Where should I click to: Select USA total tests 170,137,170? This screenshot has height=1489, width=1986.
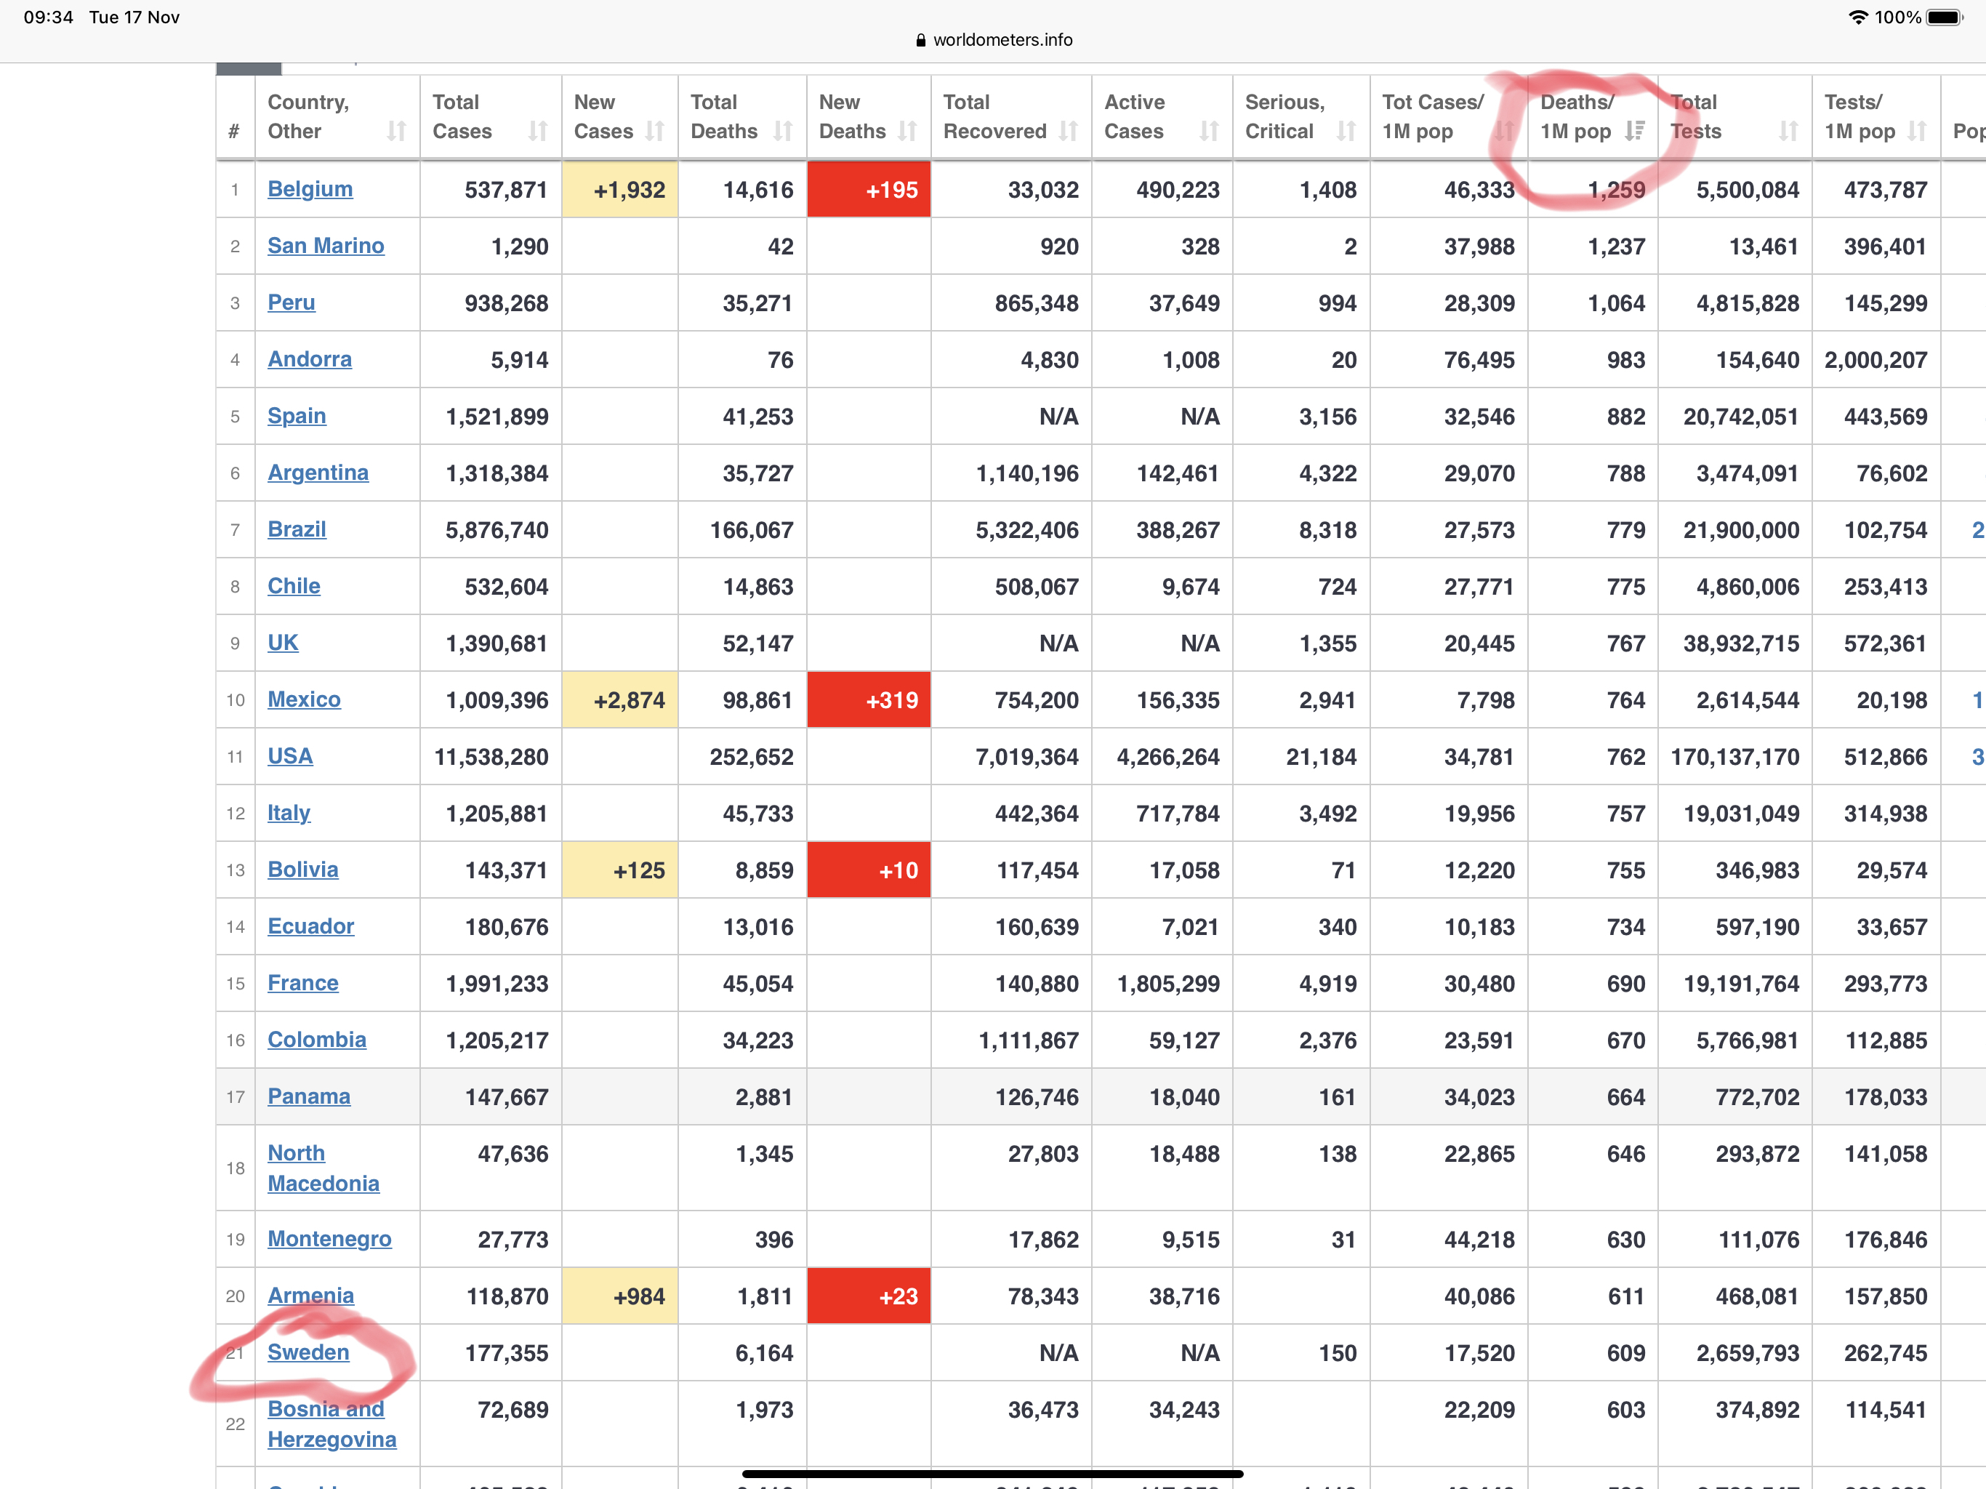click(x=1734, y=756)
